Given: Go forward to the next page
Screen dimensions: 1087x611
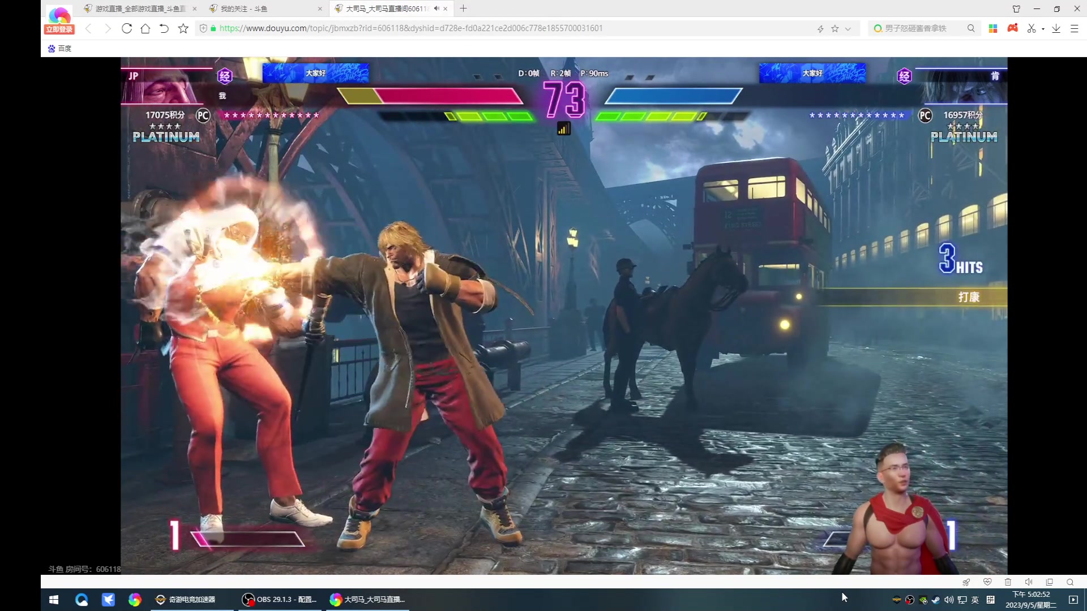Looking at the screenshot, I should click(108, 28).
